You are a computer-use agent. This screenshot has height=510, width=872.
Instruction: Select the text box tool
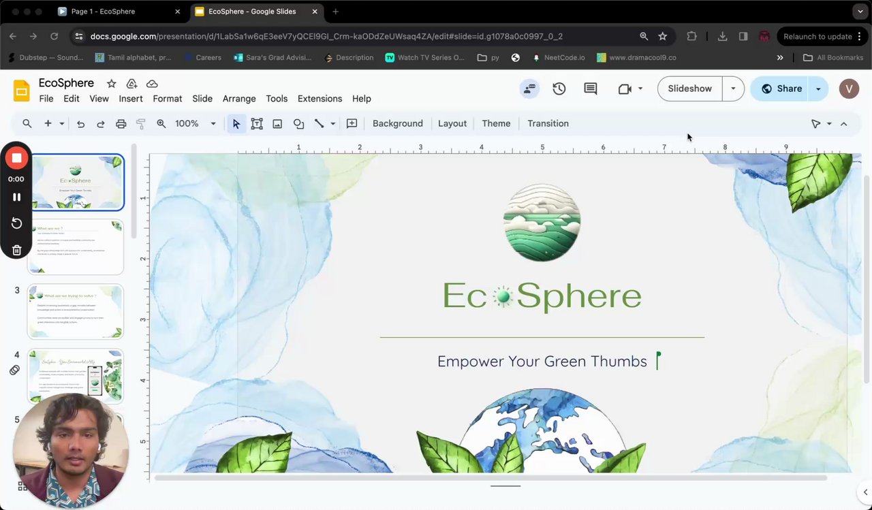(257, 123)
